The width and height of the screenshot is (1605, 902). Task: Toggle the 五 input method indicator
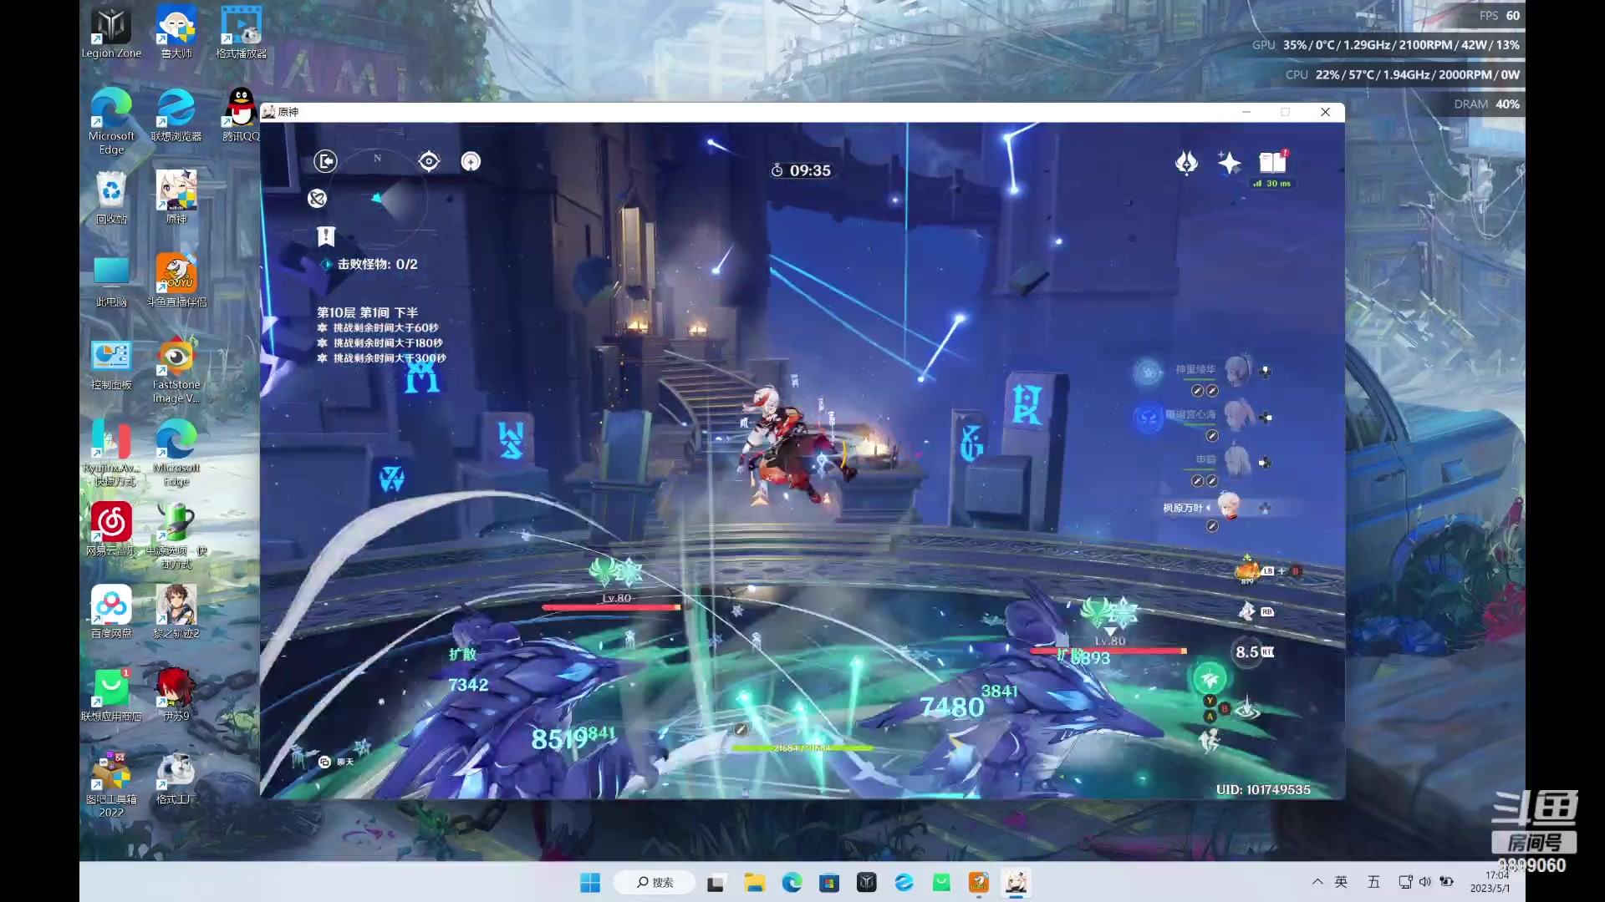pos(1373,882)
